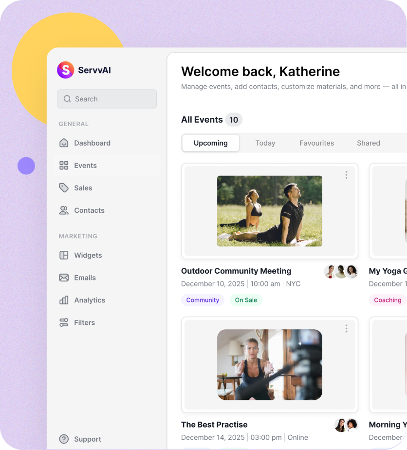Click the ServvAI logo icon
The image size is (407, 450).
click(65, 70)
